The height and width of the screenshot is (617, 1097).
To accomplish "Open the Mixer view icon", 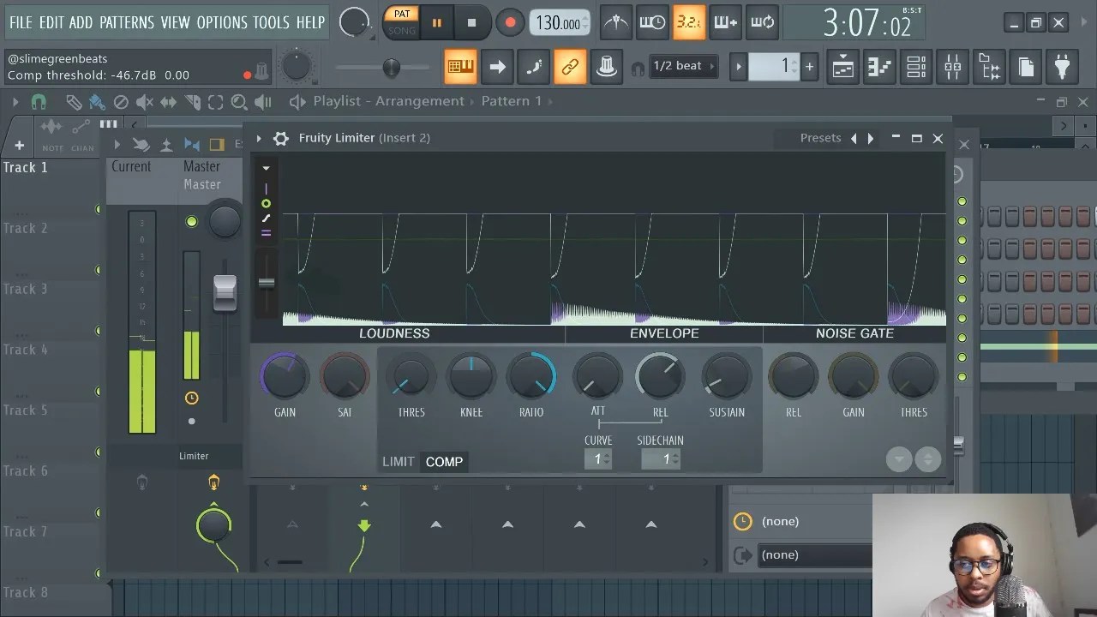I will point(953,67).
